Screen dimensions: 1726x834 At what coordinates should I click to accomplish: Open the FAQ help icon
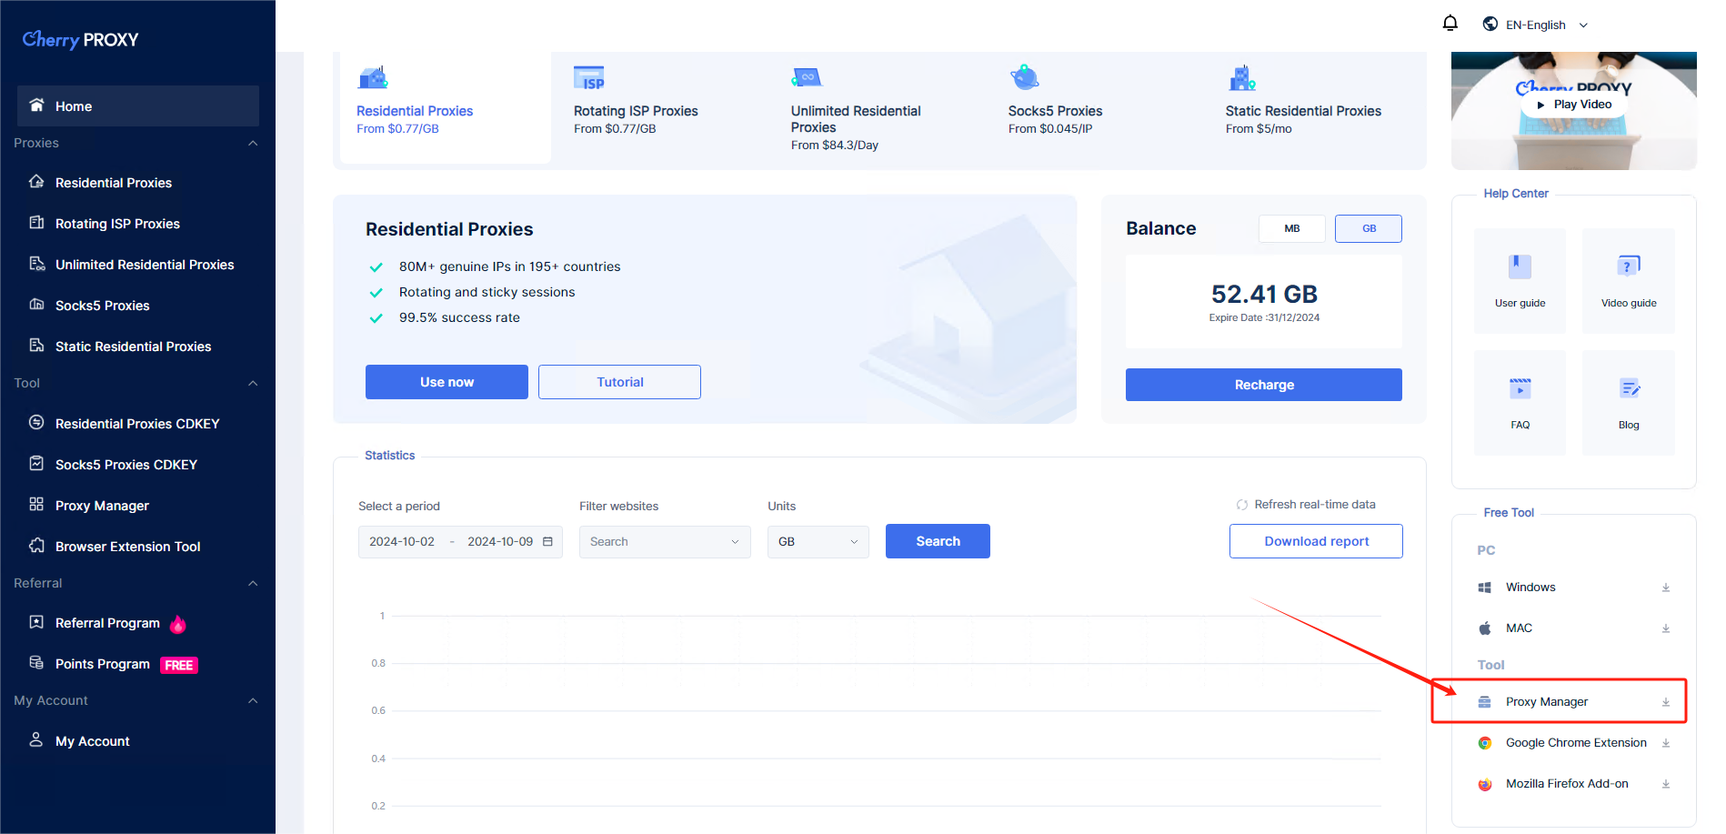click(1520, 389)
